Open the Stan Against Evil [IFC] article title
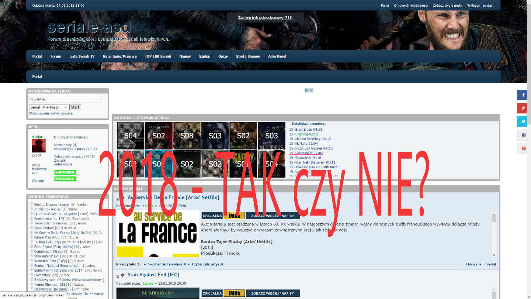The image size is (531, 299). (153, 275)
